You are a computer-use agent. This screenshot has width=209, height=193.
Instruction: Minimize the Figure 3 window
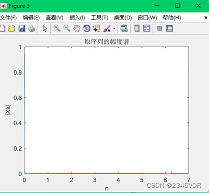(x=157, y=6)
